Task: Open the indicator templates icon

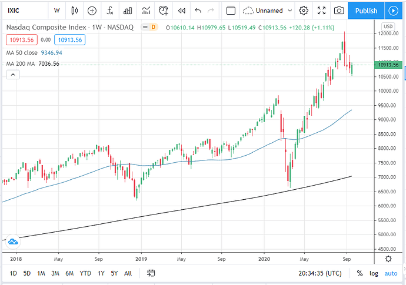Action: click(146, 11)
